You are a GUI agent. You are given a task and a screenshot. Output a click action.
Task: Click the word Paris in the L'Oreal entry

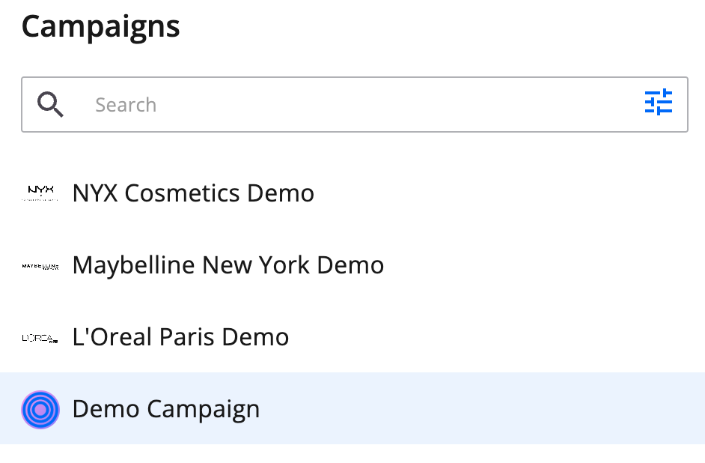click(x=186, y=337)
